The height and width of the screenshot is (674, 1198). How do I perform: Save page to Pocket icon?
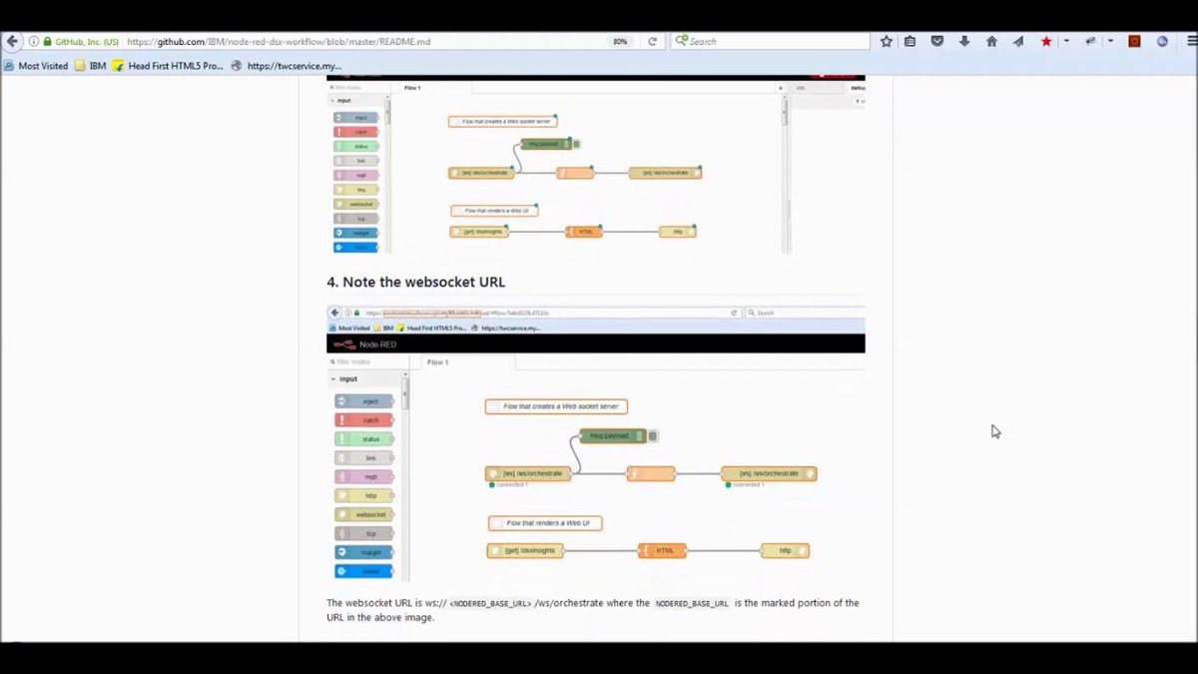coord(937,42)
